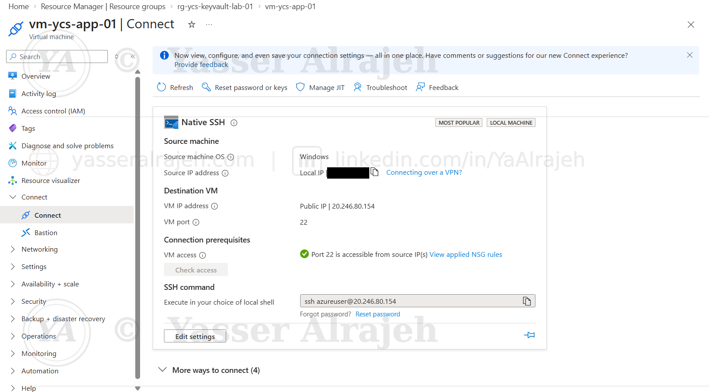Click the Edit settings button
The image size is (709, 392).
coord(195,336)
